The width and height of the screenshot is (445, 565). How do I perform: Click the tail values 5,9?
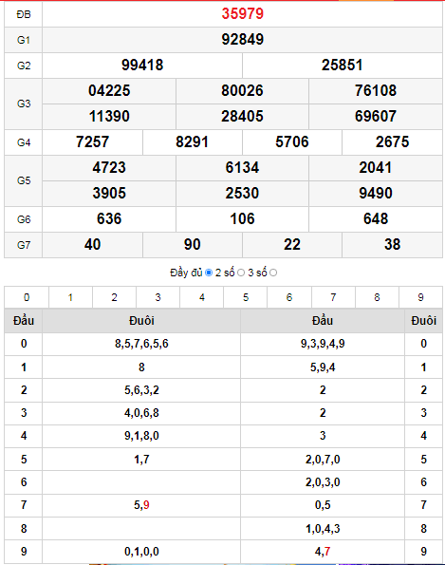click(x=141, y=505)
